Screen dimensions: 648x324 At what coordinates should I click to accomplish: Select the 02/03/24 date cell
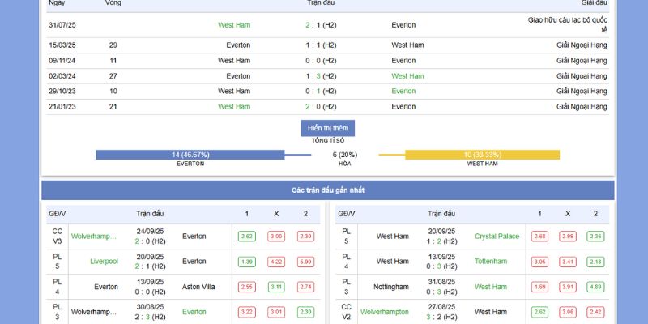pyautogui.click(x=62, y=76)
